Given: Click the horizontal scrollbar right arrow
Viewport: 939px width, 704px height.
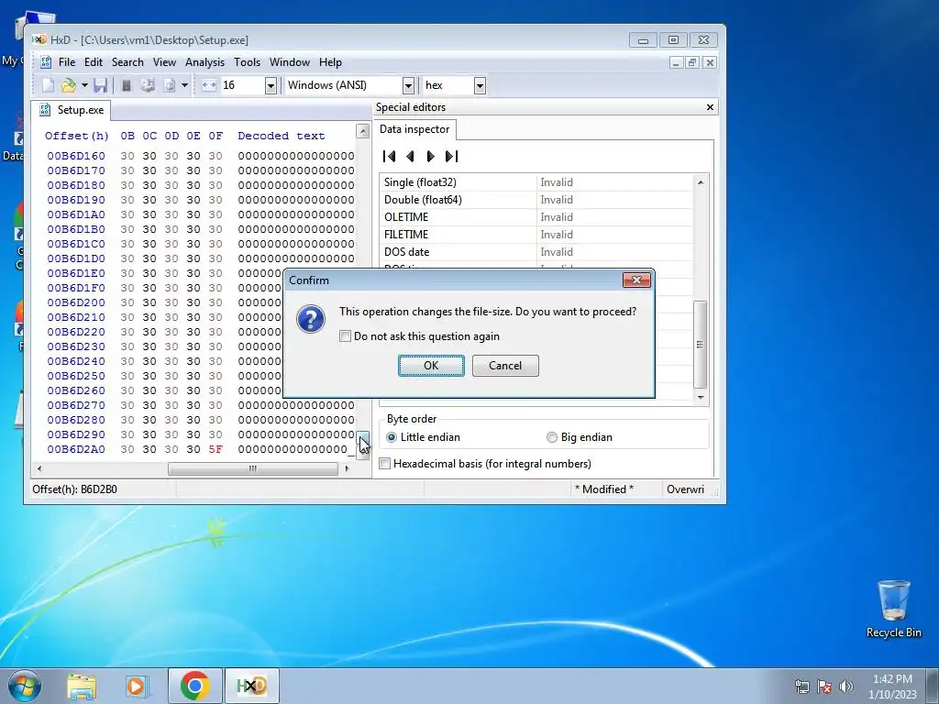Looking at the screenshot, I should pyautogui.click(x=347, y=468).
